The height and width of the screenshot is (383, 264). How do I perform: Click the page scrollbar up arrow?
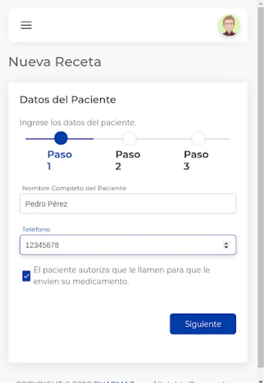[261, 3]
